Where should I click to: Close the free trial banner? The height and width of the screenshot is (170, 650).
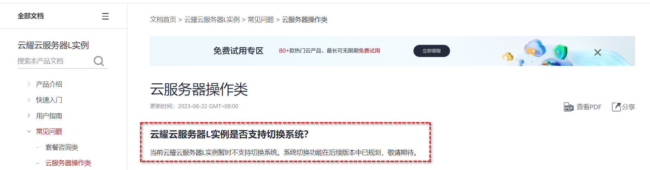(x=598, y=53)
